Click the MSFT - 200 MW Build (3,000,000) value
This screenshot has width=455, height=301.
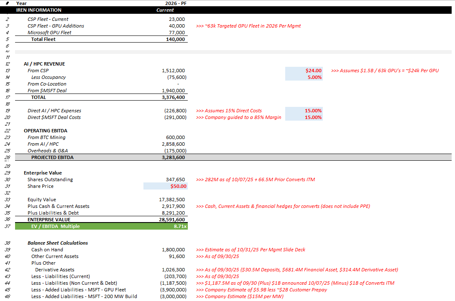pyautogui.click(x=173, y=296)
